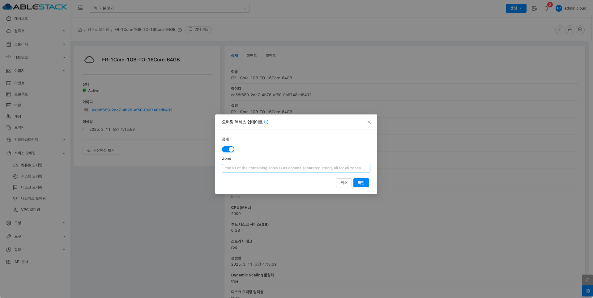This screenshot has height=298, width=593.
Task: Open the 기본 보기 view dropdown
Action: pos(169,8)
